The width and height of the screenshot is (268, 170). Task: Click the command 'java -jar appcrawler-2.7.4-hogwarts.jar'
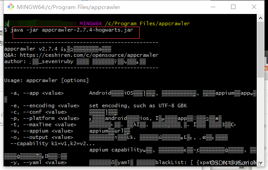(x=72, y=30)
